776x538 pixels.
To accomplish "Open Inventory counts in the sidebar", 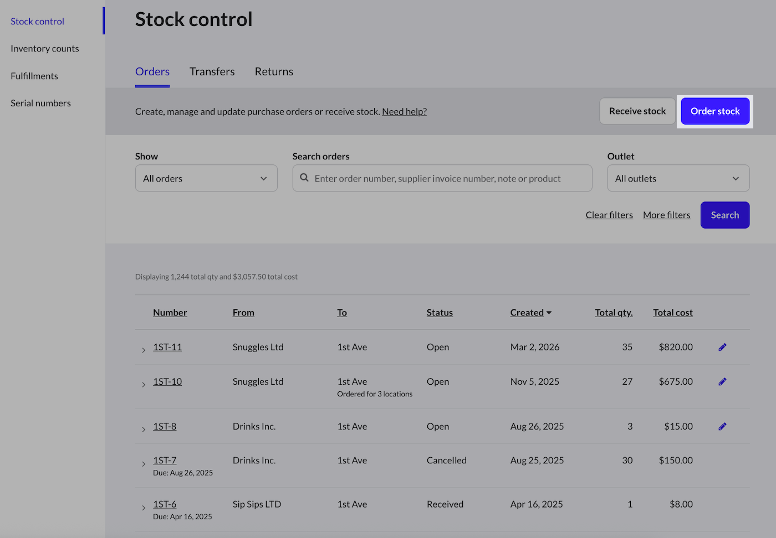I will point(45,49).
